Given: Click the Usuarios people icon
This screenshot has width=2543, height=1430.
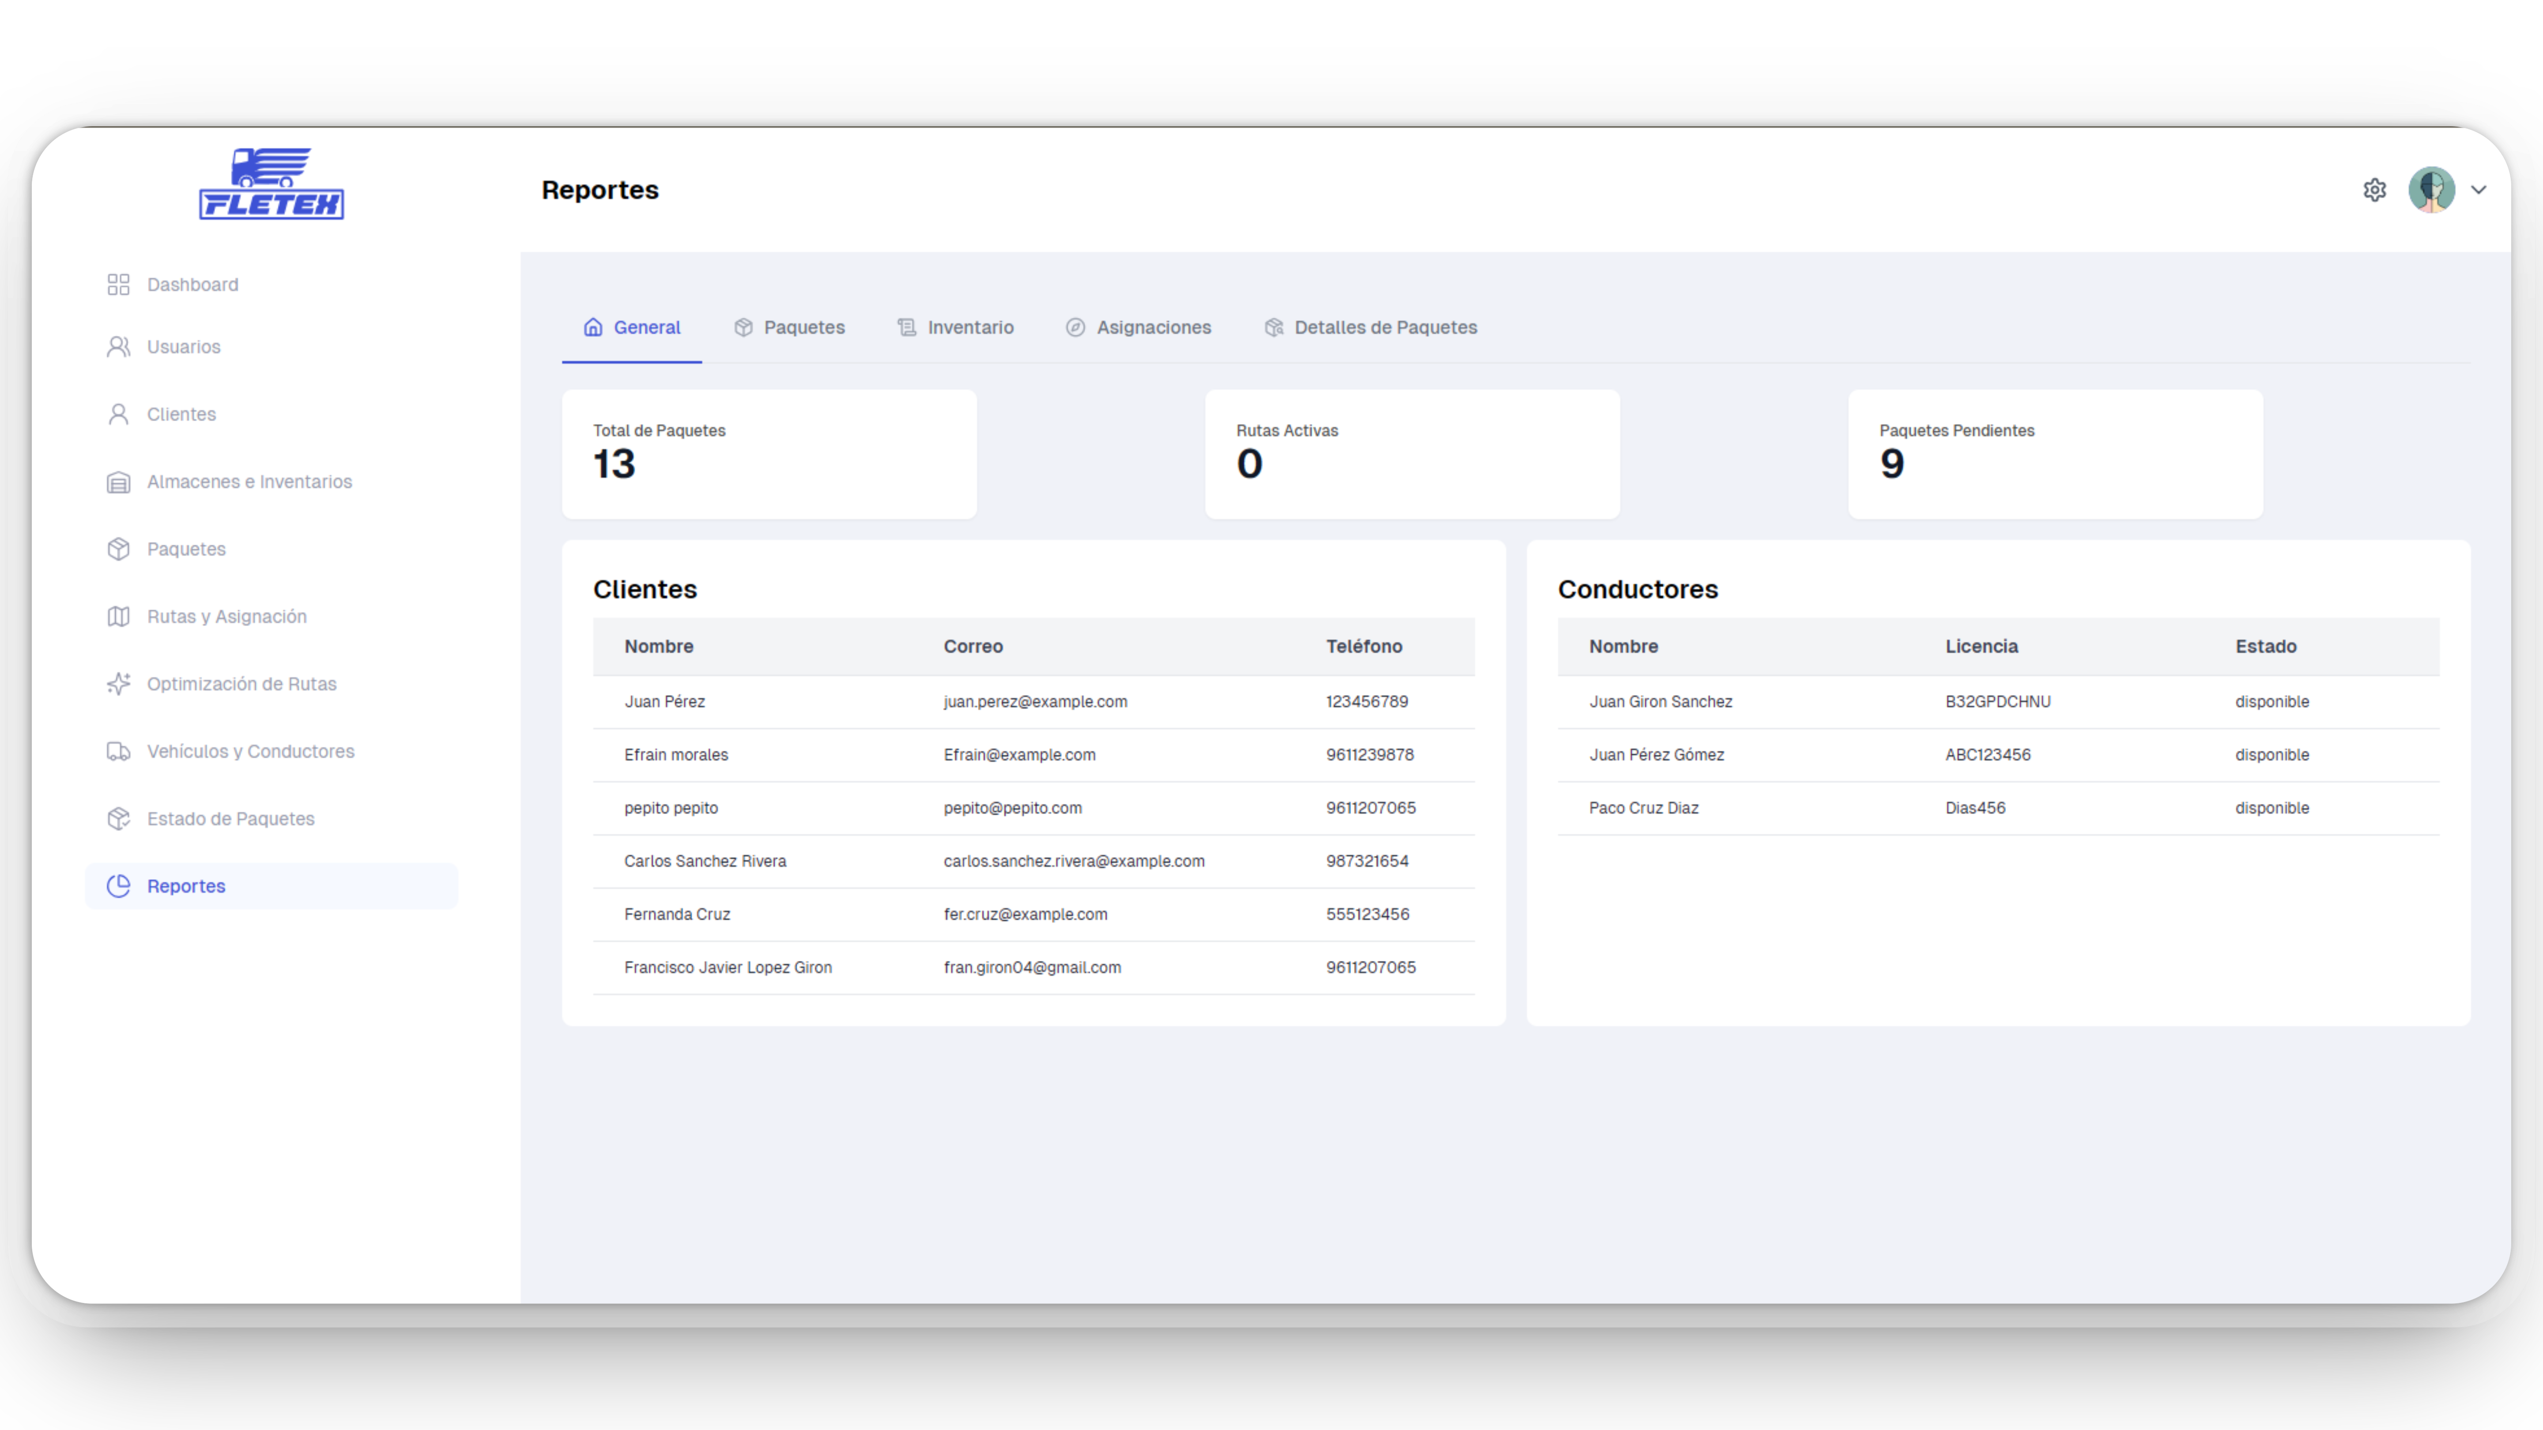Looking at the screenshot, I should 118,346.
